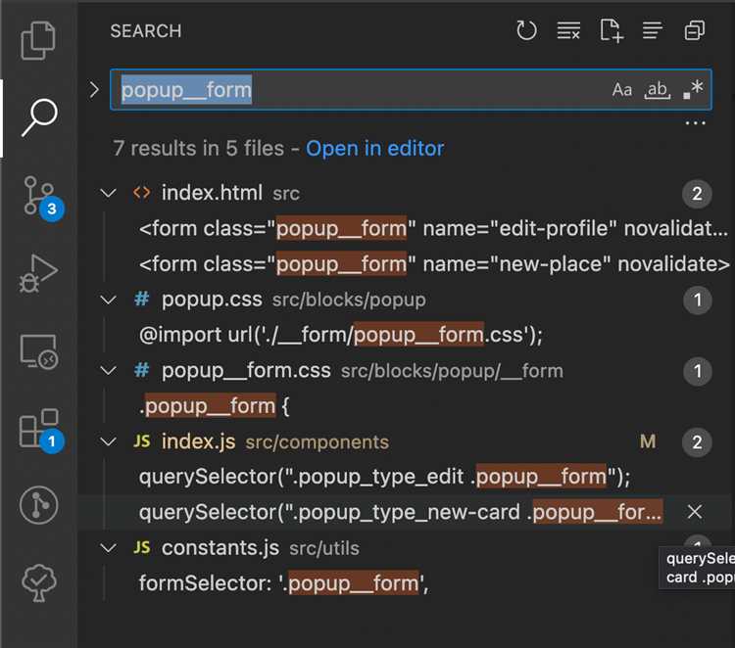735x648 pixels.
Task: Enable Use Regular Expression option
Action: (x=693, y=90)
